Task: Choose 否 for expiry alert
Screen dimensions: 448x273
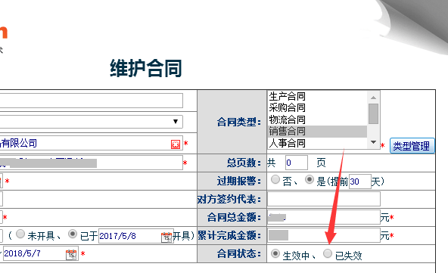Action: [x=275, y=179]
